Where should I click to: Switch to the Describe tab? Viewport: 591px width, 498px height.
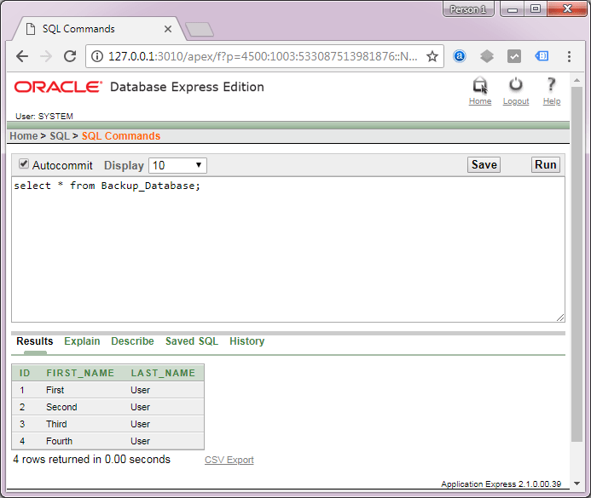(x=132, y=341)
